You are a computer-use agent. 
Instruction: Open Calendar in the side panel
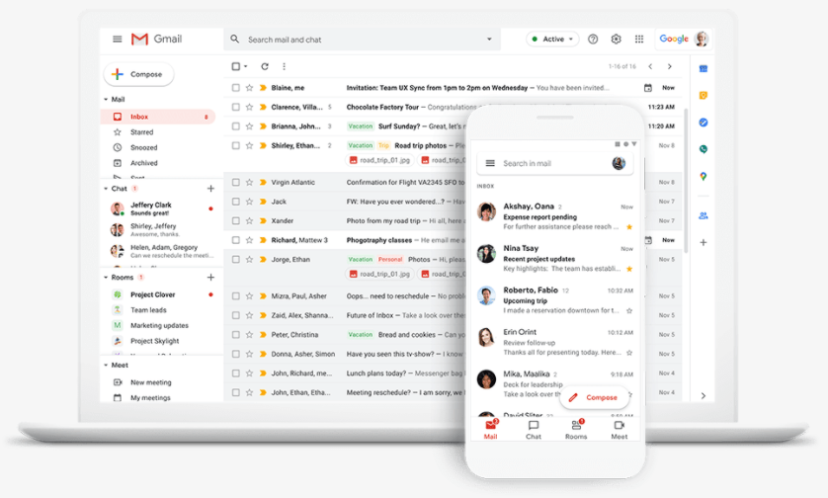[703, 68]
